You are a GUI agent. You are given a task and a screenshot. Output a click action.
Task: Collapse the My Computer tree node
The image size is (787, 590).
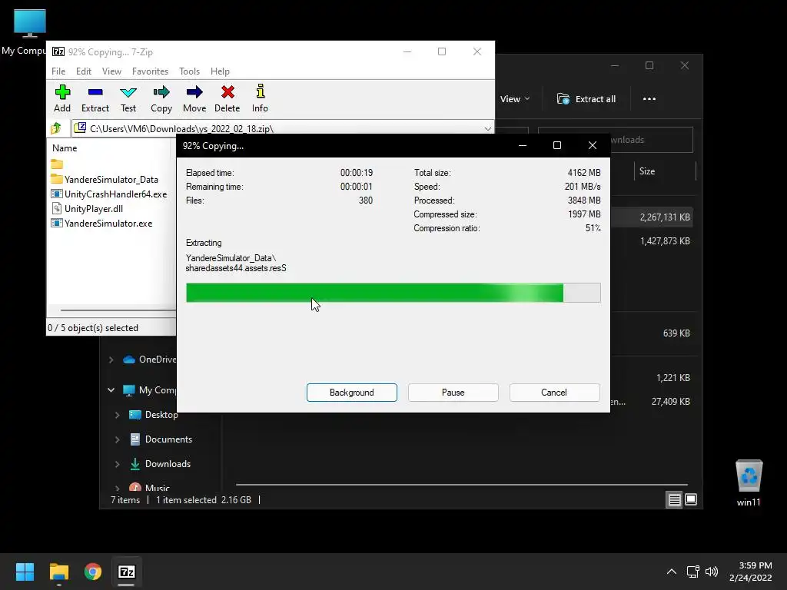pyautogui.click(x=111, y=389)
